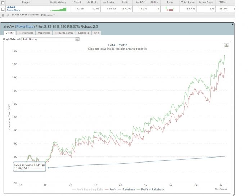
Task: Sort by the Av ROI column
Action: (140, 3)
